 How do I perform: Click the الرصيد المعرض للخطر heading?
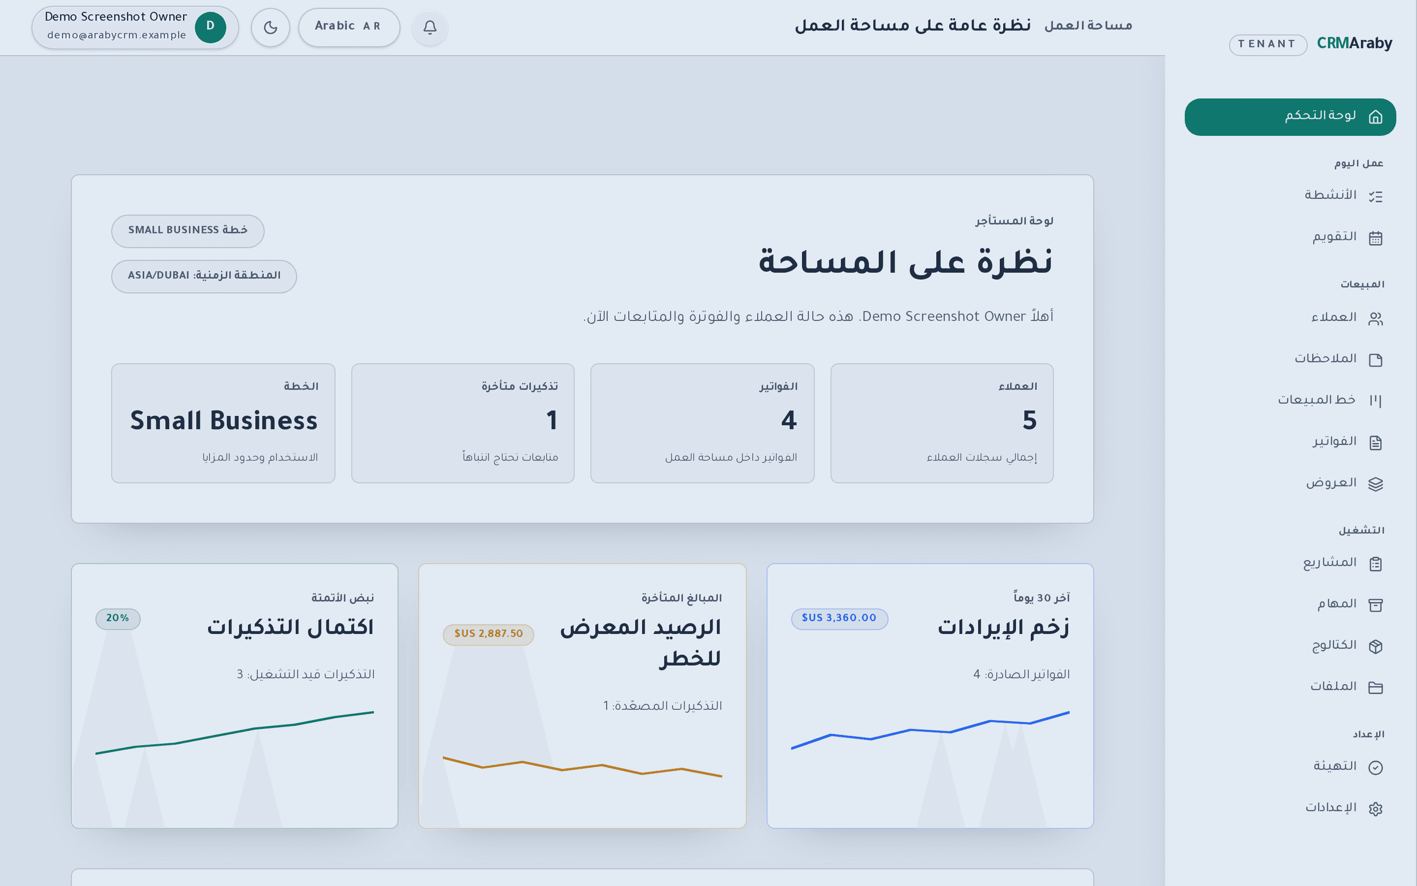tap(641, 643)
